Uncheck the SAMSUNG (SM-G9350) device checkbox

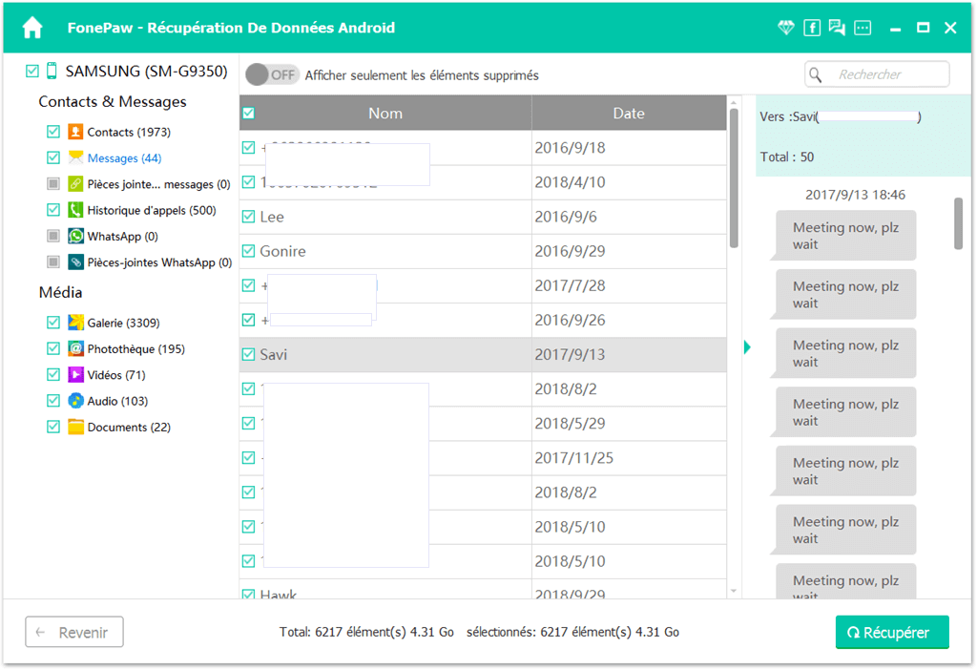tap(32, 71)
